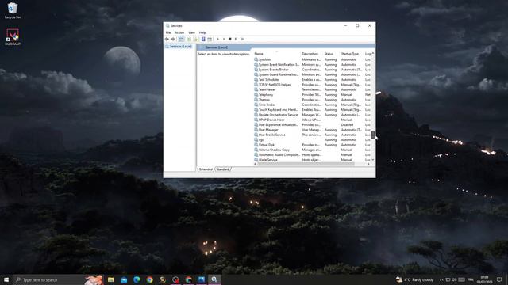Select the WalletService row

(x=312, y=160)
